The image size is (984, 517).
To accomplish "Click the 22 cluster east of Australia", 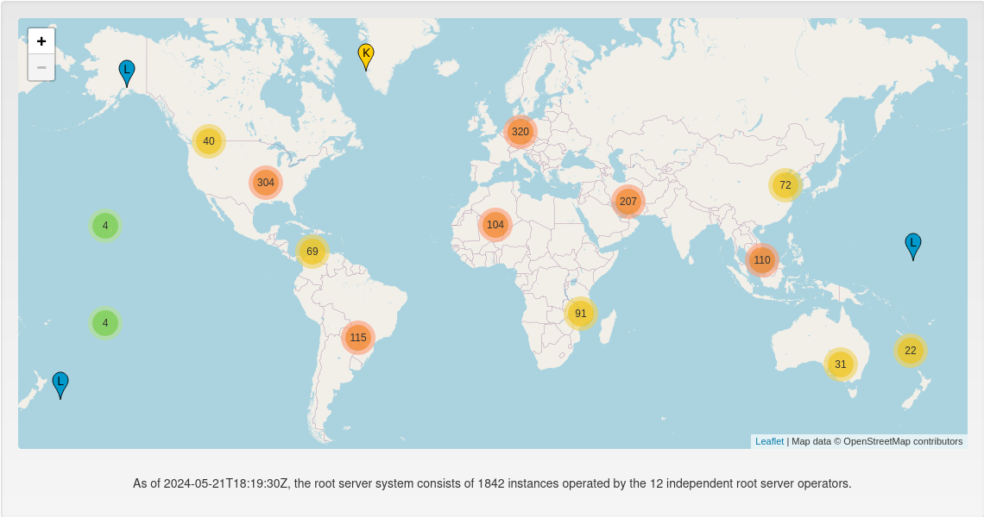I will point(911,351).
